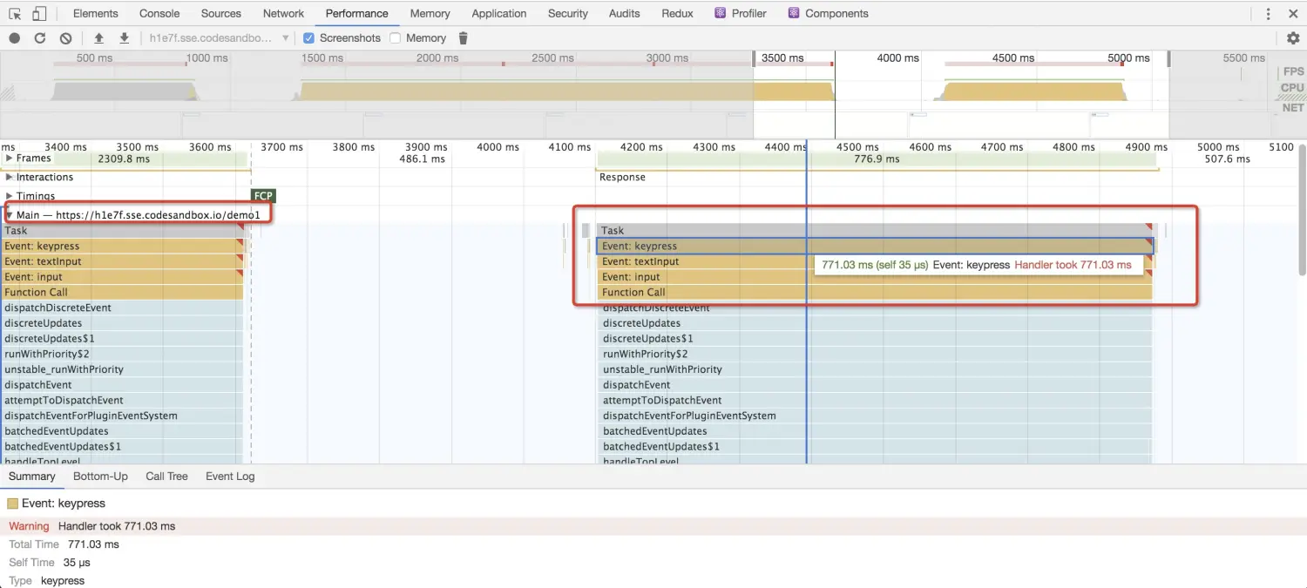The height and width of the screenshot is (588, 1307).
Task: Click the attemptToDispatchEvent bar starting near 4200 ms
Action: (875, 401)
